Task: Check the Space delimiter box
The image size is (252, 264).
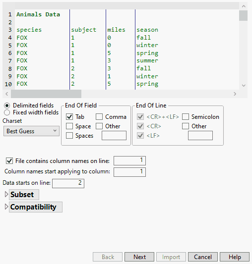Action: 69,126
